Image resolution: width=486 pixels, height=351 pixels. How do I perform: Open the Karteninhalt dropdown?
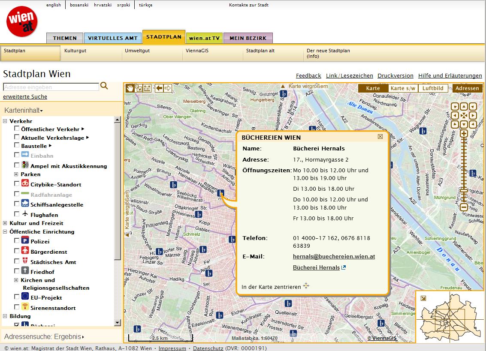click(x=24, y=111)
